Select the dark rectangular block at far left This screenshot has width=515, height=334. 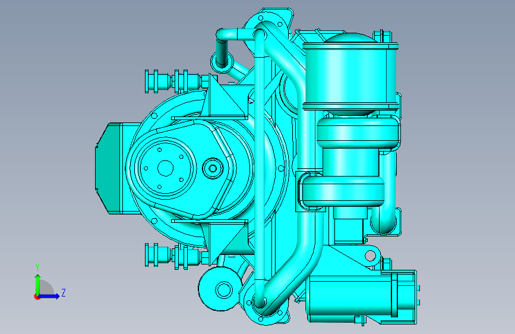point(109,168)
